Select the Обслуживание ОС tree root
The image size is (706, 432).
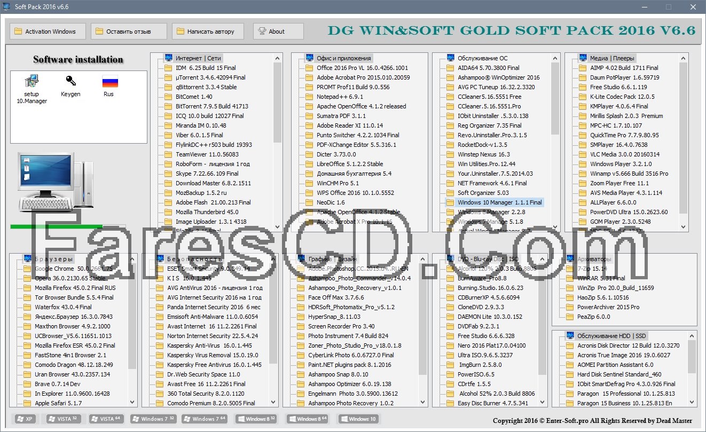point(482,58)
